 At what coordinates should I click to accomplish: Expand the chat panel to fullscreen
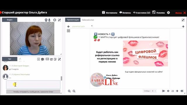[x=59, y=59]
